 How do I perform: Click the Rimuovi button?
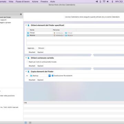[41, 48]
